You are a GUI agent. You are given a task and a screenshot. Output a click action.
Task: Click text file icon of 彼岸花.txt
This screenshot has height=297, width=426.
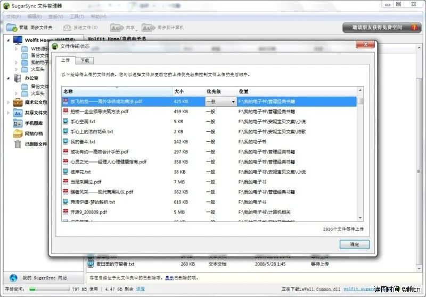[65, 172]
